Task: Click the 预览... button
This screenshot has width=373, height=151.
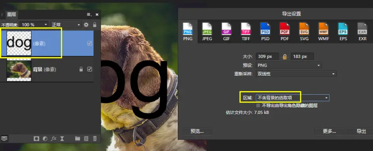Action: 197,131
